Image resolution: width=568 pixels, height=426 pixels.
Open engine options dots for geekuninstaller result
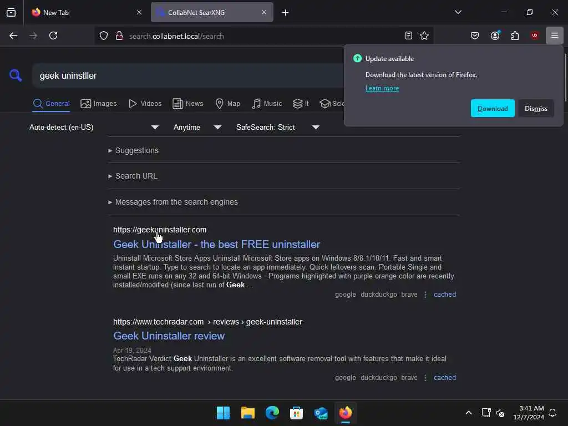click(425, 295)
